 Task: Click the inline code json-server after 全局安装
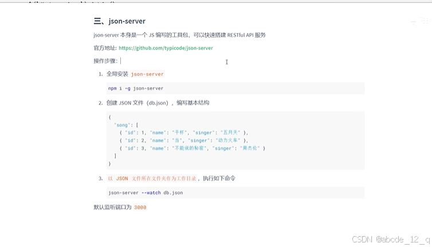(147, 74)
